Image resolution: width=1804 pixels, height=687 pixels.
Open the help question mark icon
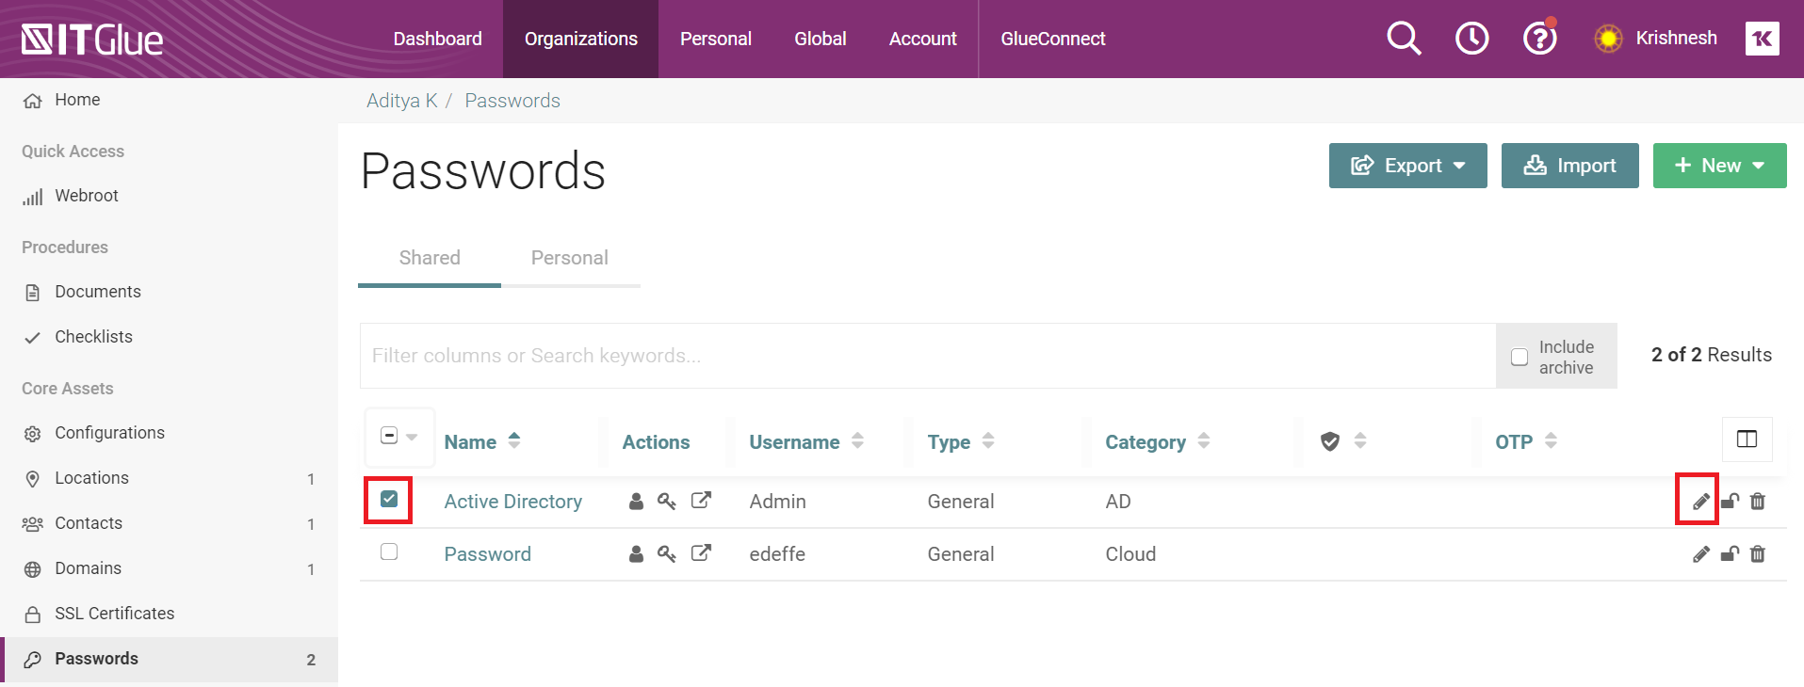pyautogui.click(x=1539, y=39)
